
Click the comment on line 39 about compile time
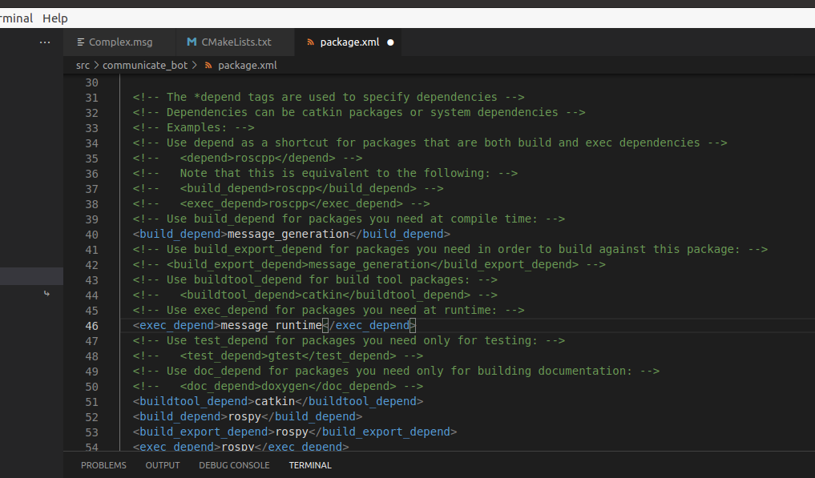coord(349,219)
